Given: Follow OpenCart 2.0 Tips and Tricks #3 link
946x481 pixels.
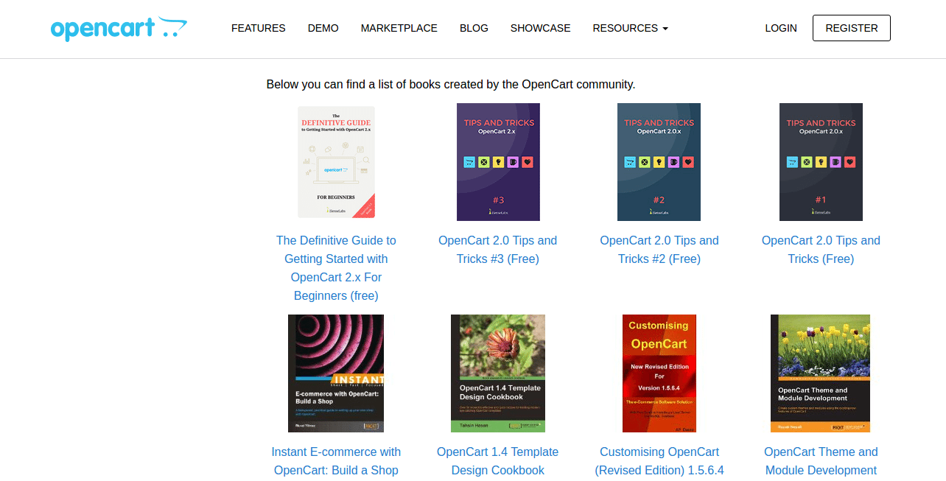Looking at the screenshot, I should click(x=498, y=250).
